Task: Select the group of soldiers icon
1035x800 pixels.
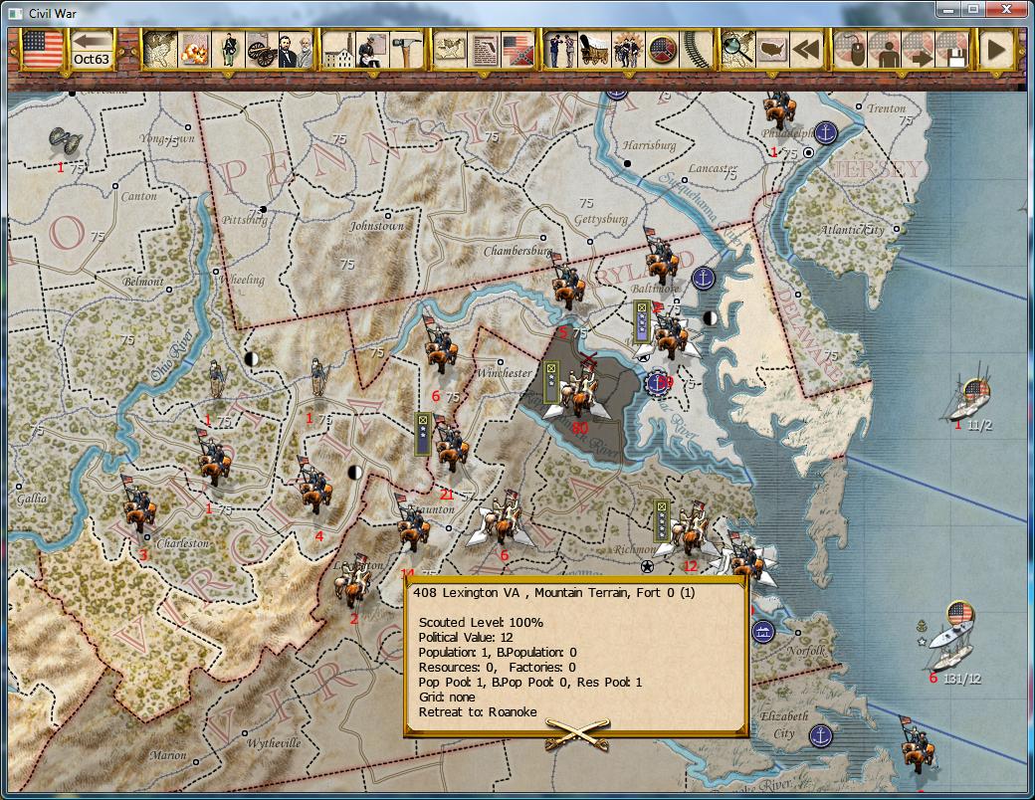Action: tap(628, 49)
